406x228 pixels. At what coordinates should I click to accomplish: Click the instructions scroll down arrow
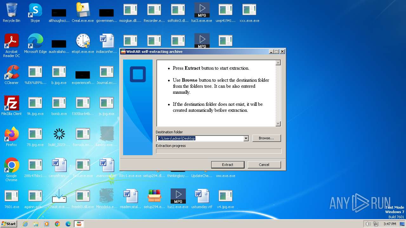[x=278, y=124]
